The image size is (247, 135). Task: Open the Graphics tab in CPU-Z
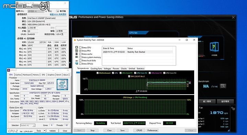coord(51,75)
